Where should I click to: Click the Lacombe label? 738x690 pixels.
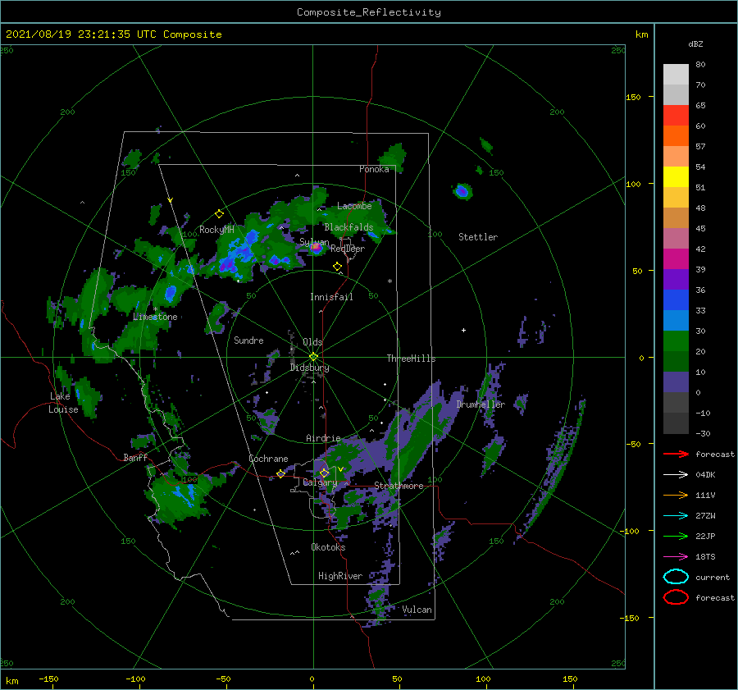pos(354,206)
